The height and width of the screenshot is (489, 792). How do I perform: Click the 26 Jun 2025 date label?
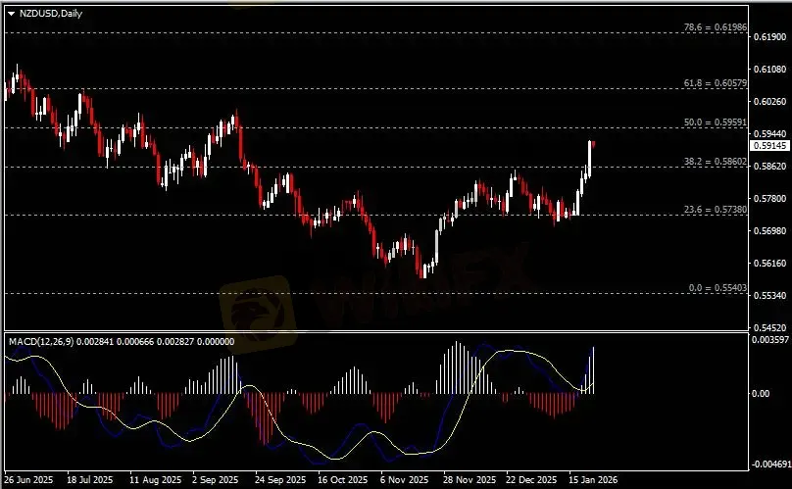tap(28, 480)
